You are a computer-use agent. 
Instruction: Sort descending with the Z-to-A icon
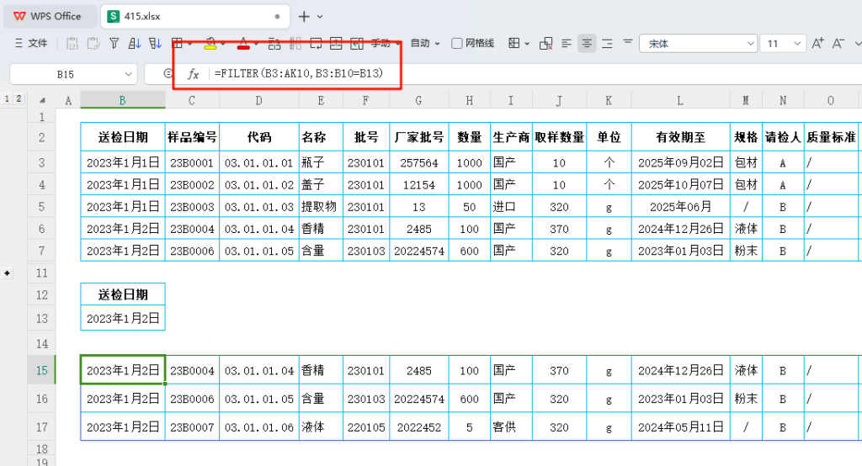coord(155,44)
